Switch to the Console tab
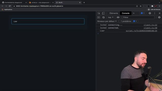Viewport: 162px width, 91px height. point(126,13)
